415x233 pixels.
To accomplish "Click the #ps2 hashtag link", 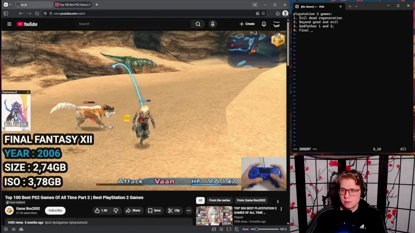I will coord(48,222).
